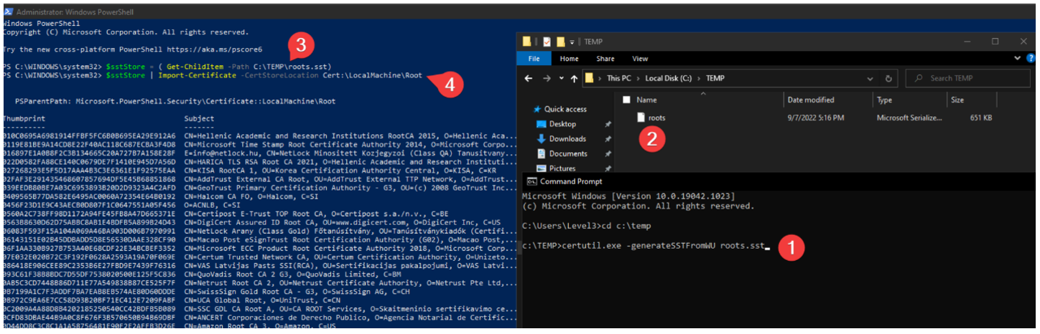Image resolution: width=1040 pixels, height=334 pixels.
Task: Click 'This PC' in the address breadcrumb
Action: click(620, 79)
